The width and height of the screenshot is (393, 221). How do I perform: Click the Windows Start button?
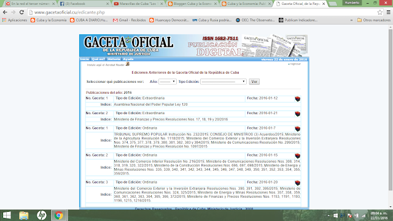(7, 215)
